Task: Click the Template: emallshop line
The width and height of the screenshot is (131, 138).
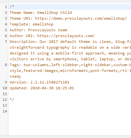Action: [32, 24]
